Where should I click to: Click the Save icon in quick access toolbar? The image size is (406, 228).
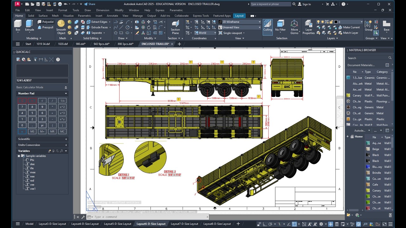click(38, 4)
